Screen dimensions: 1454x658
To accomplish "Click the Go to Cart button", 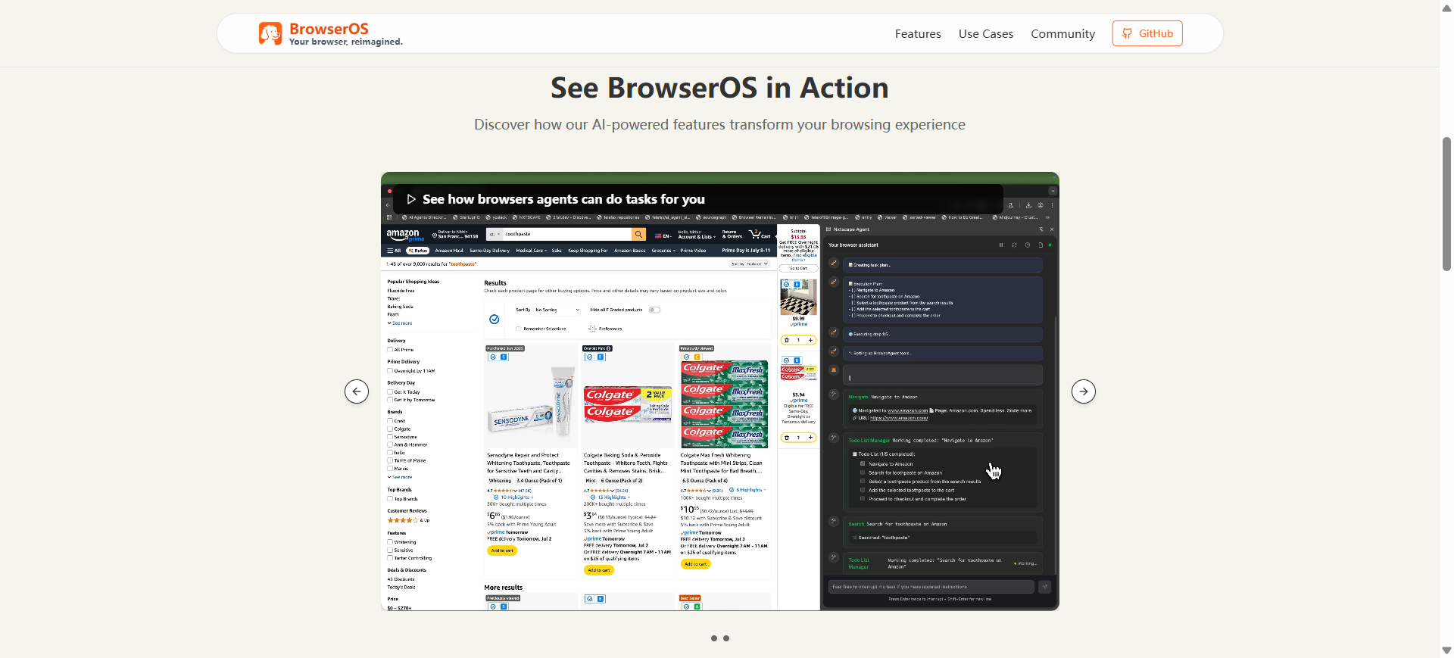I will [x=799, y=268].
